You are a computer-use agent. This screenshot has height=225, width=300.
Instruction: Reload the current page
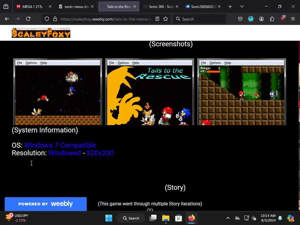point(28,19)
